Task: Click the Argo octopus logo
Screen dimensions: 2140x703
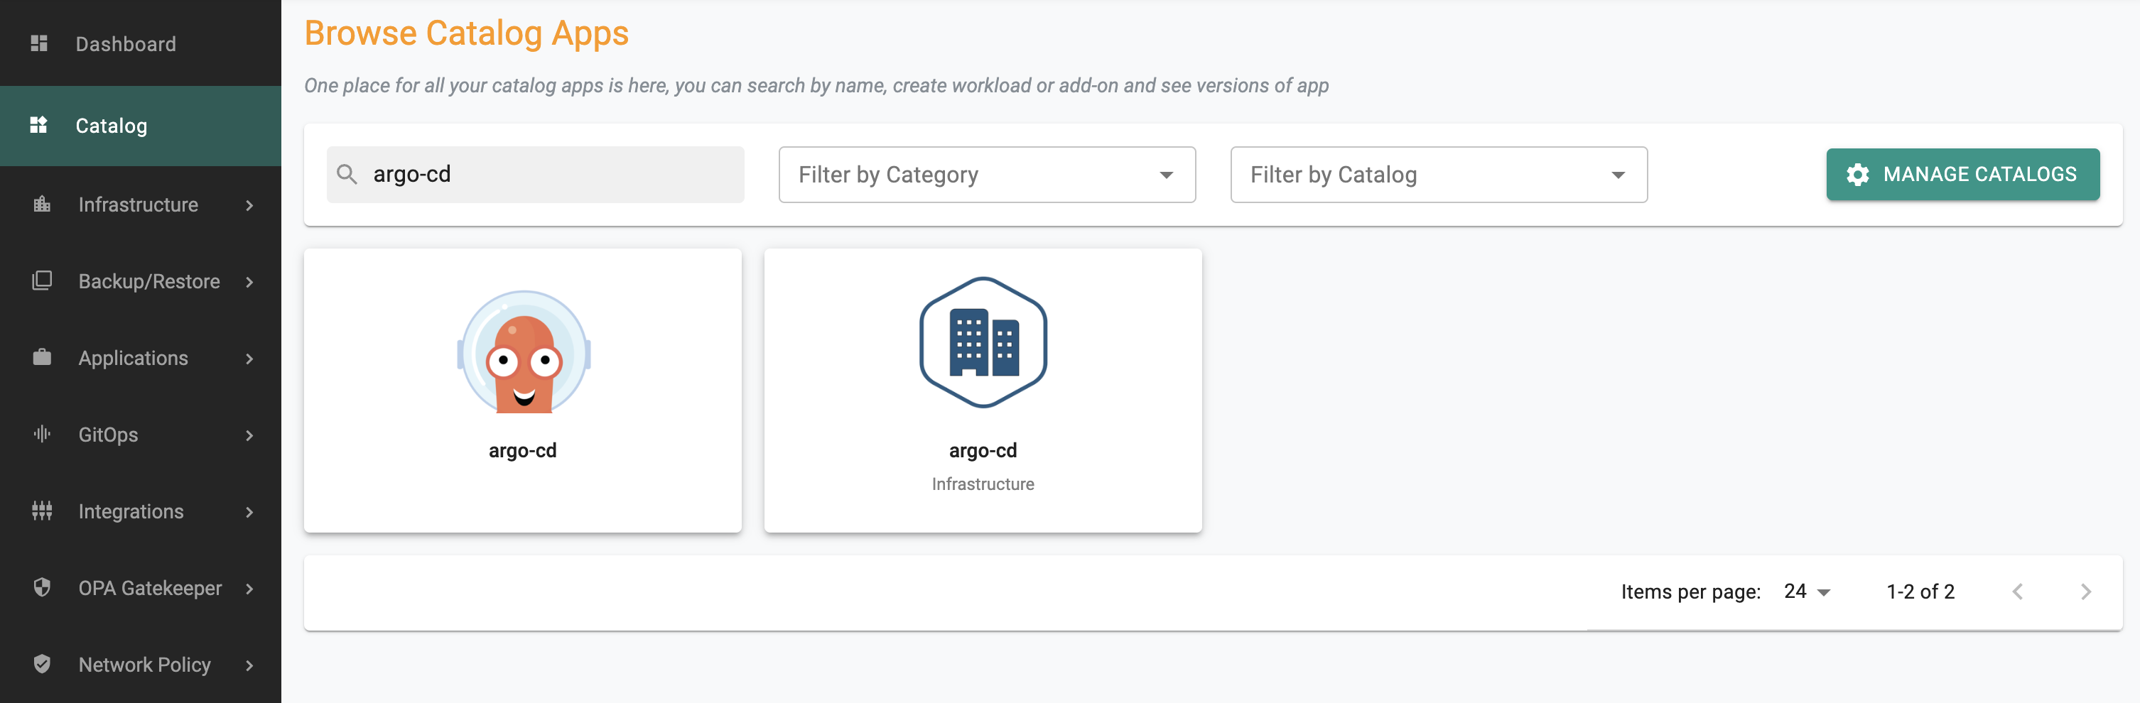Action: click(524, 352)
